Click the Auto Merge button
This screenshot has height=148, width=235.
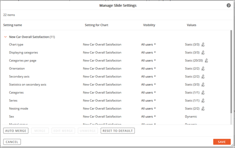click(x=16, y=131)
